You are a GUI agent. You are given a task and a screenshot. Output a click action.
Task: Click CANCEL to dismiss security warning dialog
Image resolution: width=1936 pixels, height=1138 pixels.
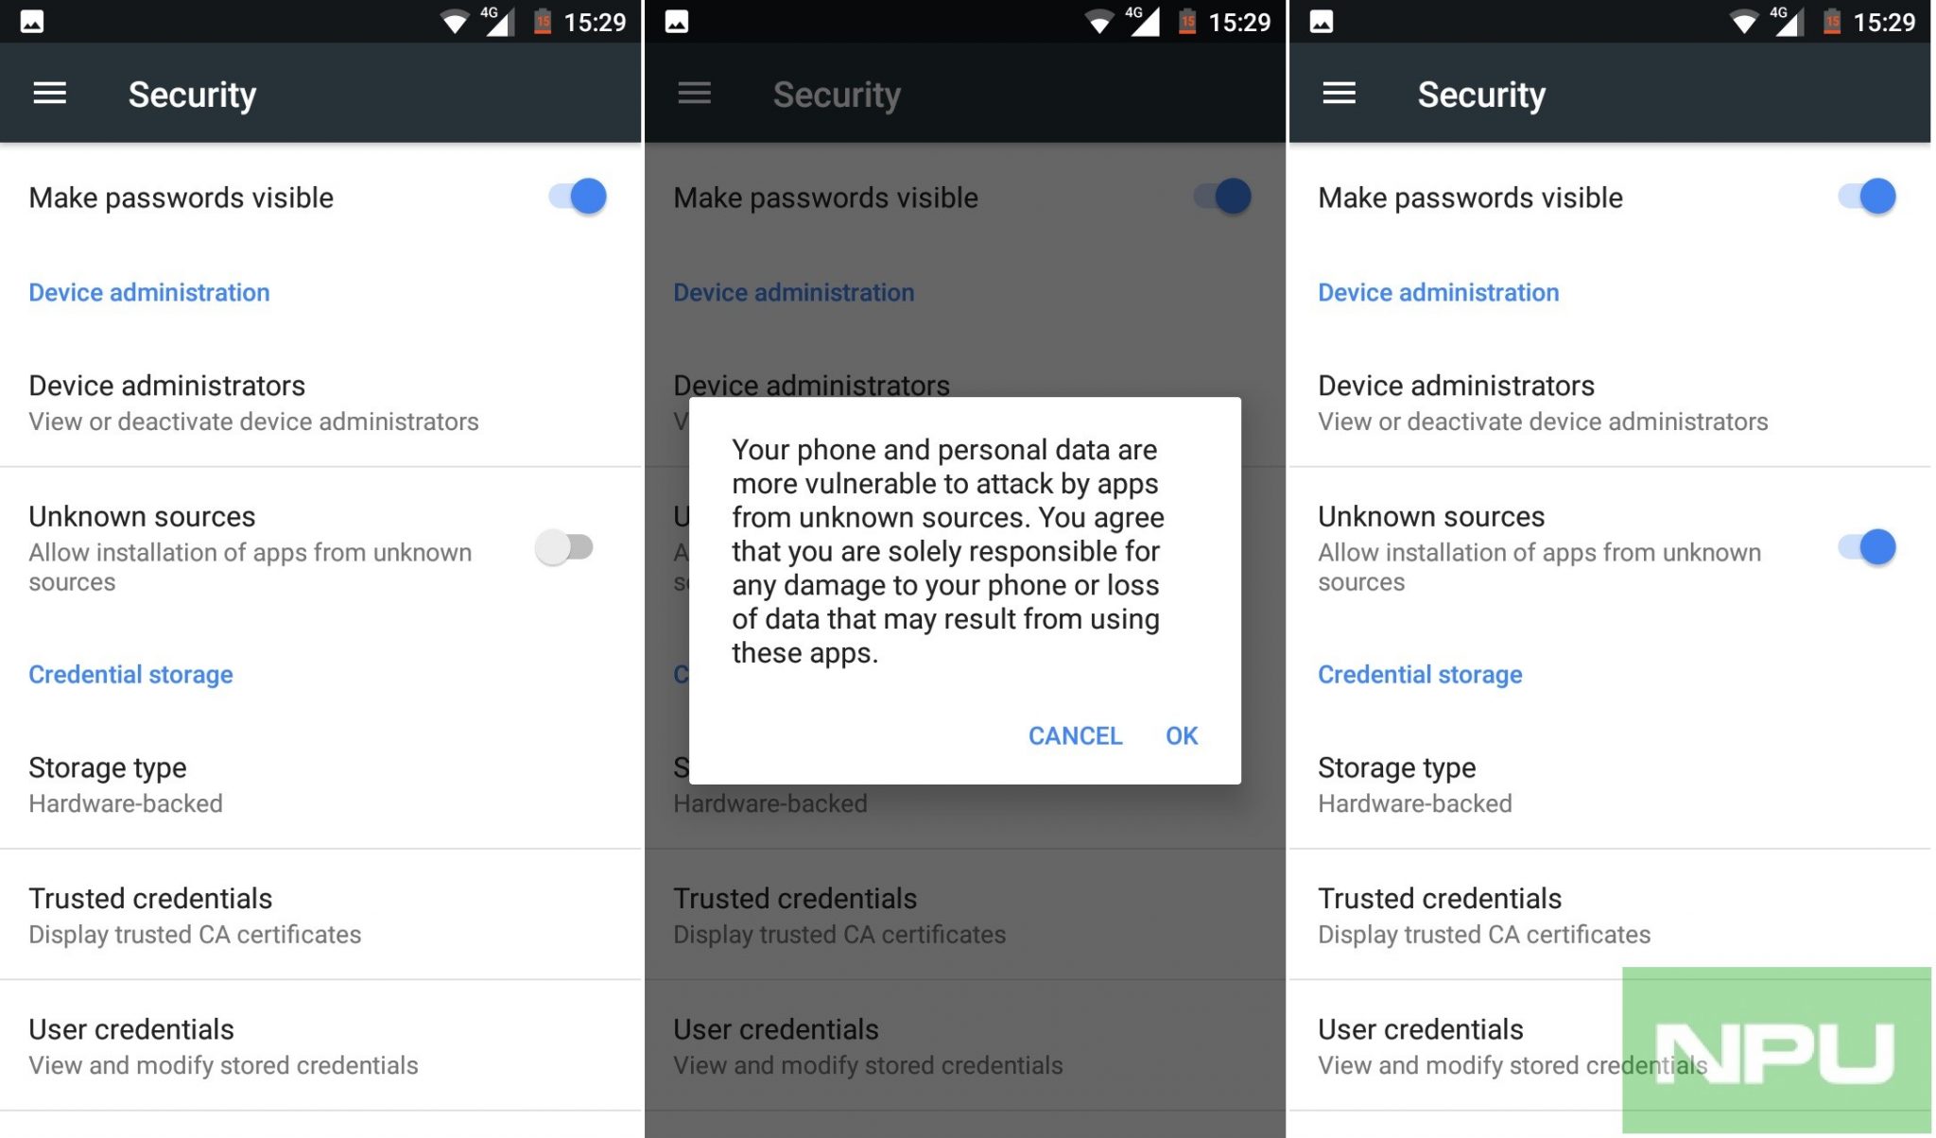pos(1073,735)
